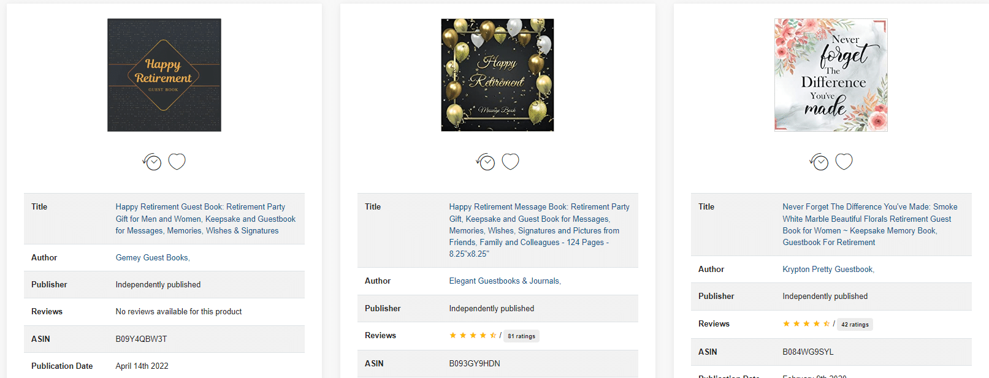Screen dimensions: 989x378
Task: Click star rating icons of balloon Message Book
Action: pos(473,335)
